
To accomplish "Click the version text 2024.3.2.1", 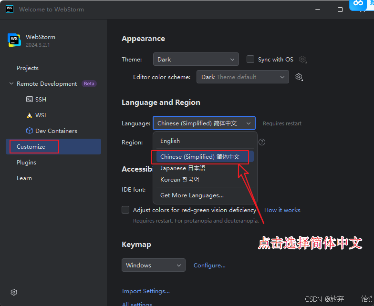I will (x=38, y=45).
